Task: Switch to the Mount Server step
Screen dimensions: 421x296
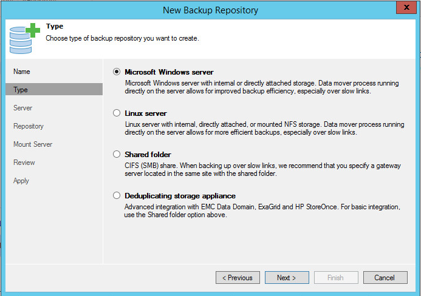Action: [x=33, y=144]
